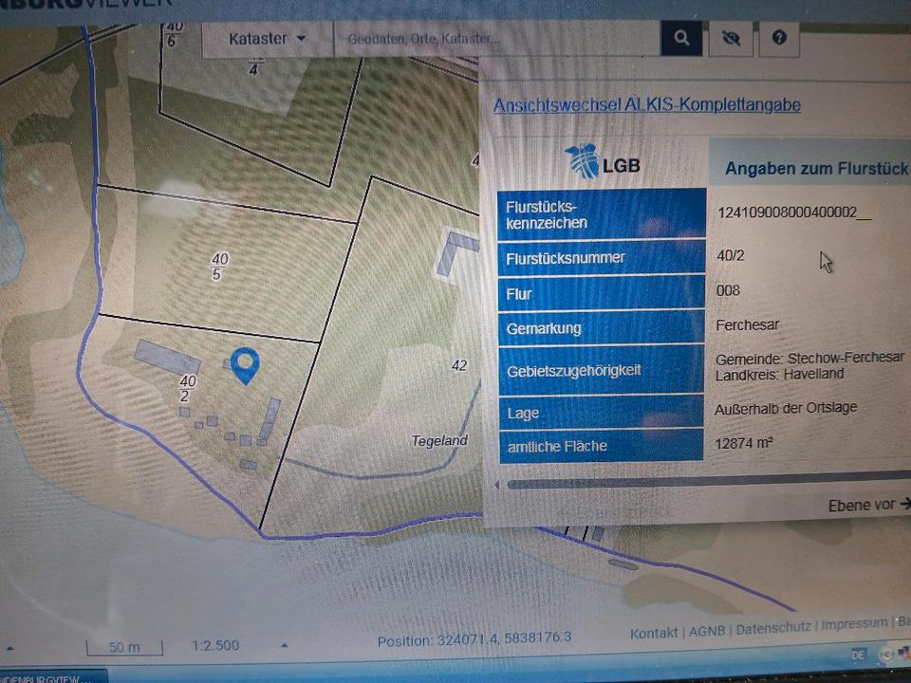Click the blue location pin on map
This screenshot has height=683, width=911.
(245, 364)
